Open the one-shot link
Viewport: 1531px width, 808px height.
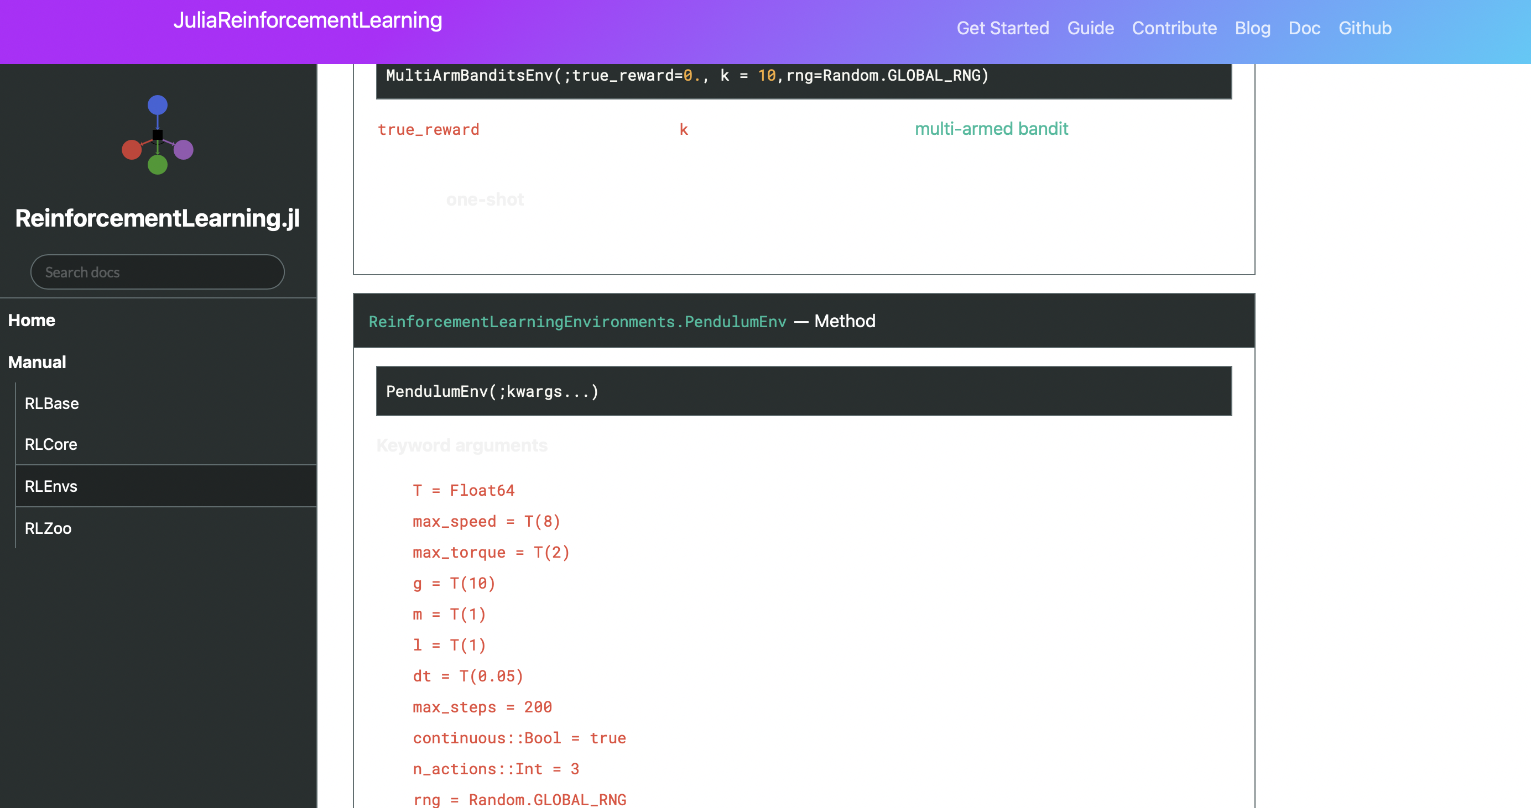[x=485, y=200]
